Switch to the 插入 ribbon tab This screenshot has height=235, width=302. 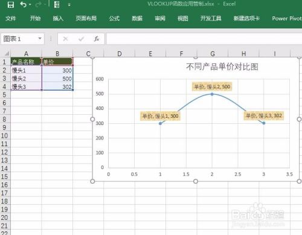point(58,19)
